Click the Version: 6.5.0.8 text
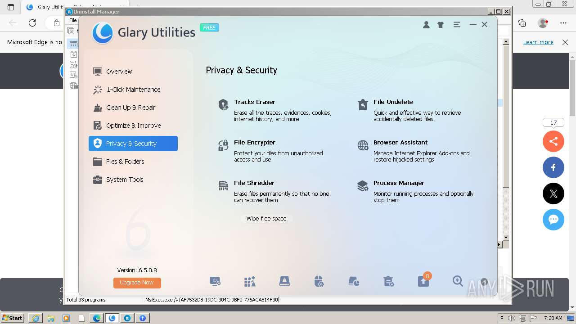The width and height of the screenshot is (576, 324). point(137,270)
